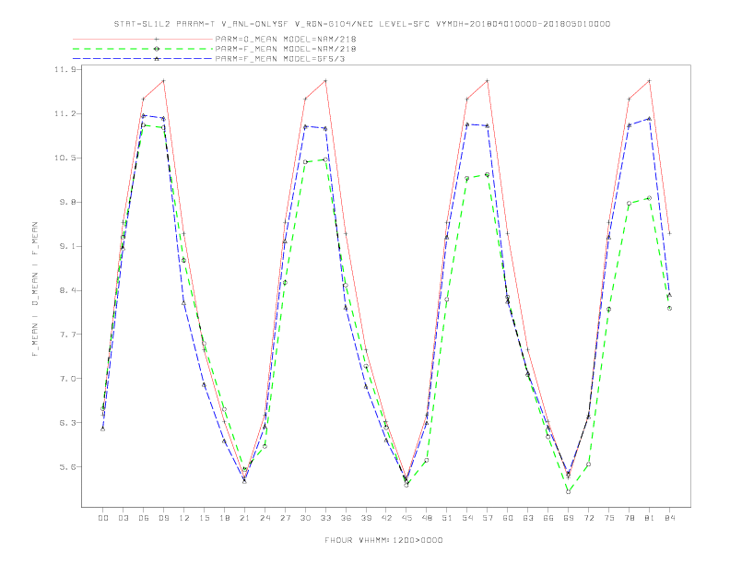Click x-axis forecast hour label 24

[265, 518]
